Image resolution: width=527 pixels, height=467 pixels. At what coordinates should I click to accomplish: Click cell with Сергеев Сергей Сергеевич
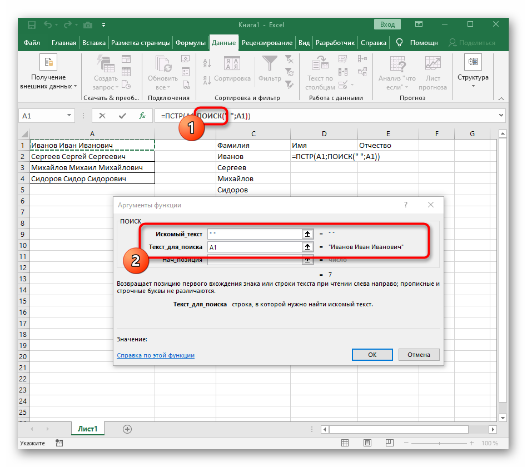[92, 156]
